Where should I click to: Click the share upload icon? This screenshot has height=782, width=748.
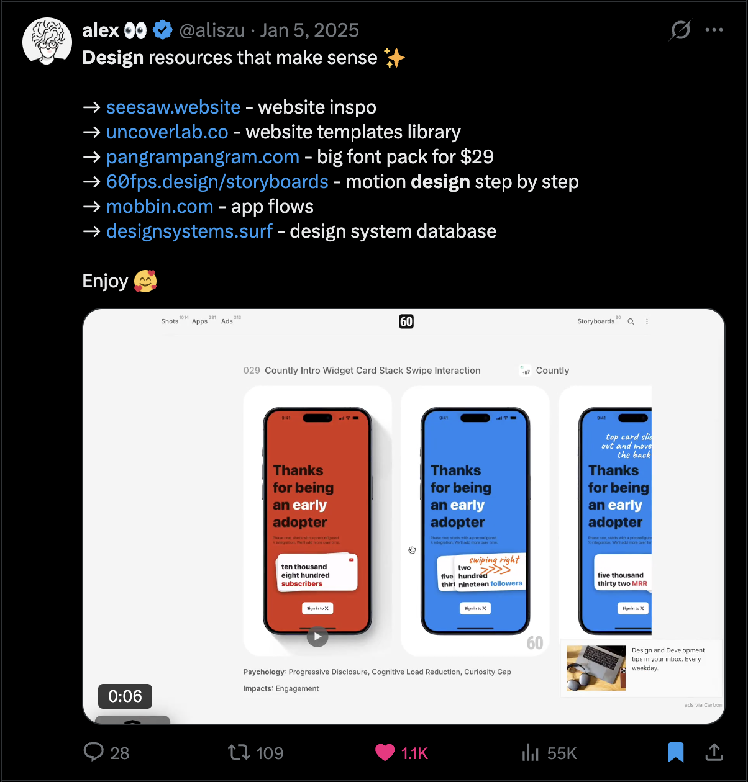[714, 752]
